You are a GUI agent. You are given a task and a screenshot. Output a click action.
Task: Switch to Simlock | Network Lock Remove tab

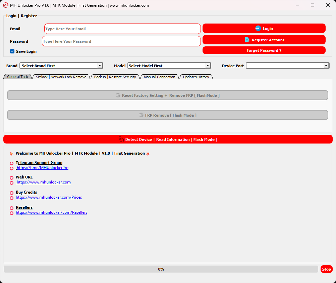click(61, 77)
